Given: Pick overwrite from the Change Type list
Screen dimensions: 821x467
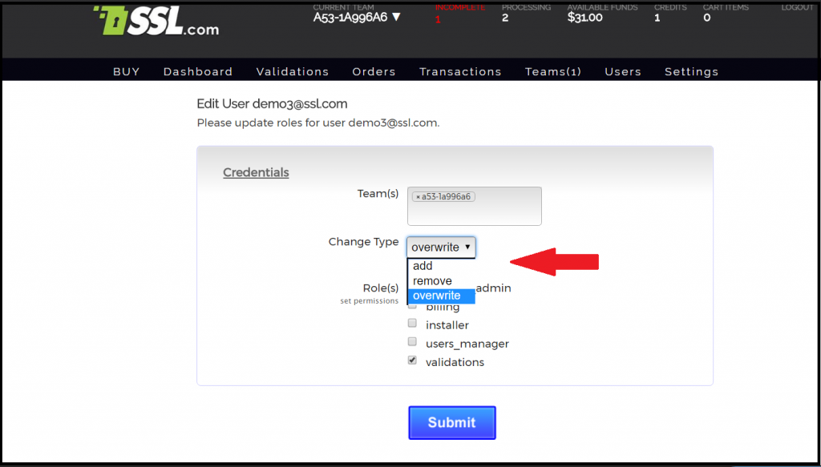Looking at the screenshot, I should [437, 296].
